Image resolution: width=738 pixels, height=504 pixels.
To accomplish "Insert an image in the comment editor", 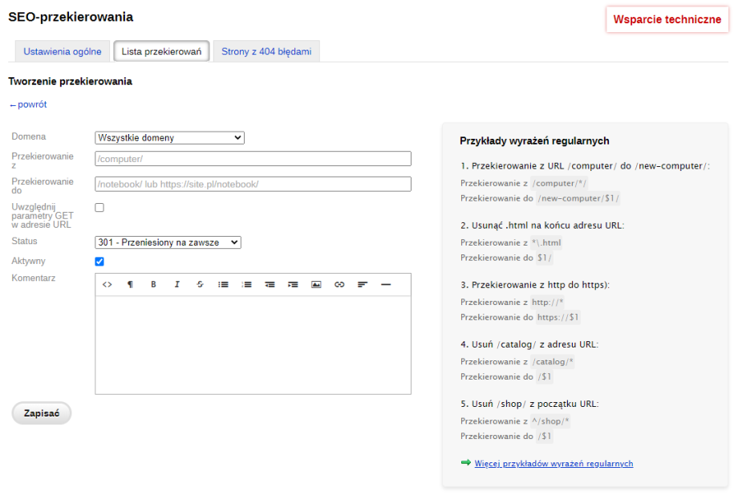I will click(x=316, y=285).
